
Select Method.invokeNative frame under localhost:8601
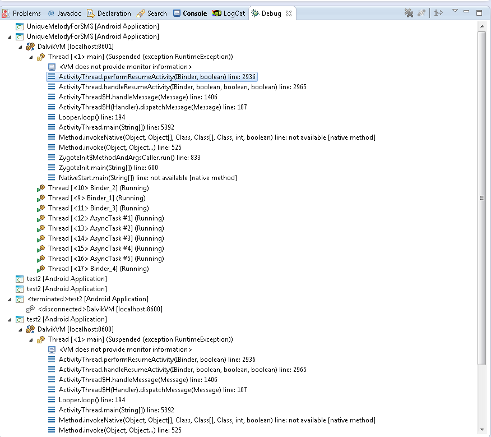pos(217,137)
